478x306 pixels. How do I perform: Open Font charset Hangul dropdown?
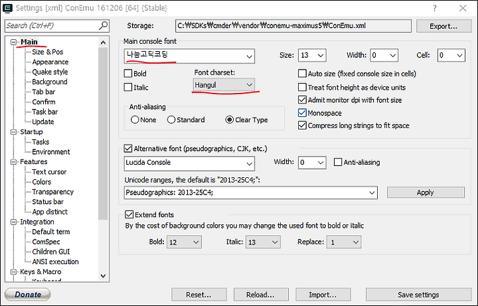[224, 85]
